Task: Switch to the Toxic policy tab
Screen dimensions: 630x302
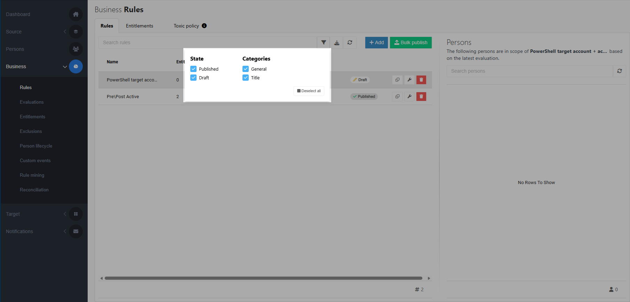Action: 186,26
